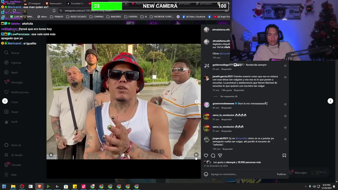Open Meta AI in the sidebar

pyautogui.click(x=13, y=145)
